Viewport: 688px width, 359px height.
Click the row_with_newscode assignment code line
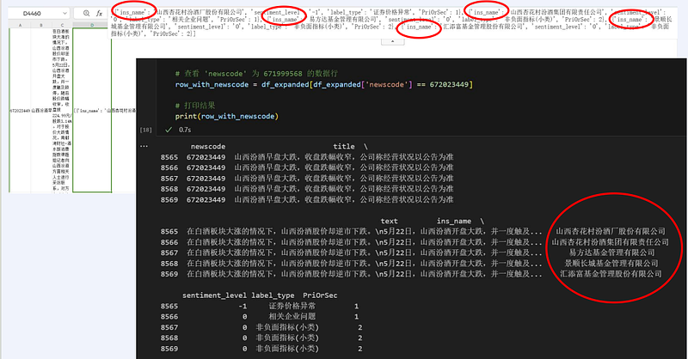tap(324, 85)
